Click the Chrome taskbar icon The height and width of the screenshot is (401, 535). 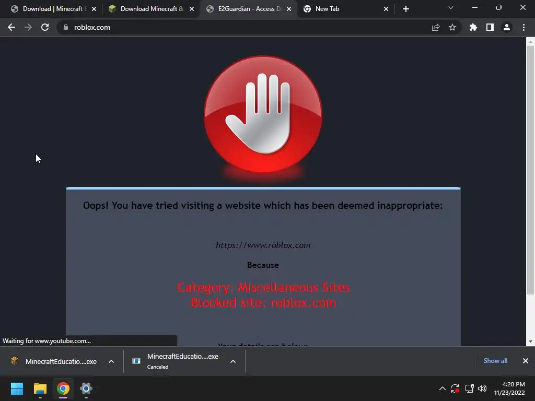click(x=63, y=388)
